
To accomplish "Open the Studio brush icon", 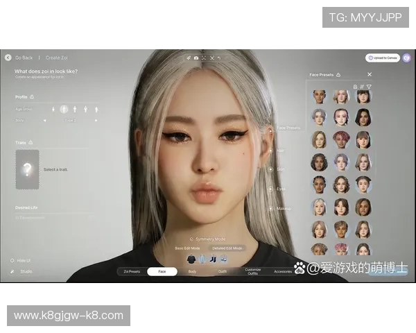I will point(12,271).
